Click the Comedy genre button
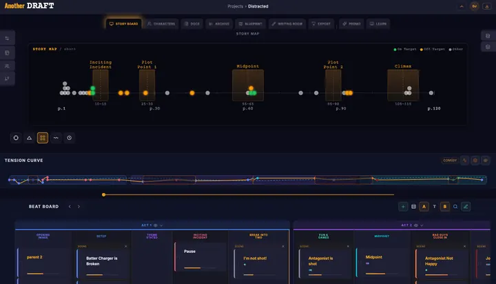This screenshot has width=496, height=284. 450,161
